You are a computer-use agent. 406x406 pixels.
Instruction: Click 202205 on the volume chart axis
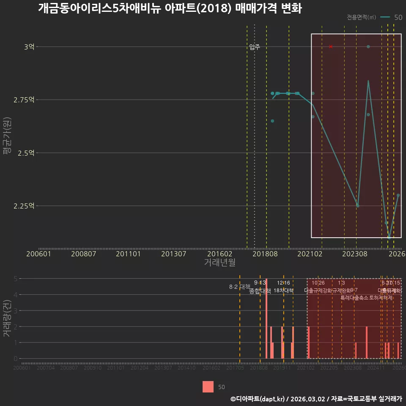[329, 368]
